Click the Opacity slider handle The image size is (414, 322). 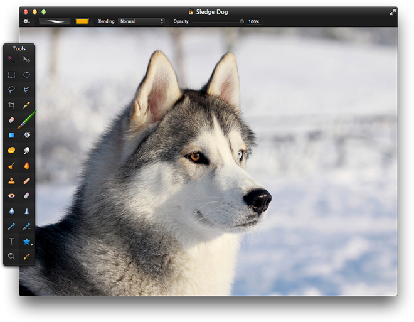[242, 21]
